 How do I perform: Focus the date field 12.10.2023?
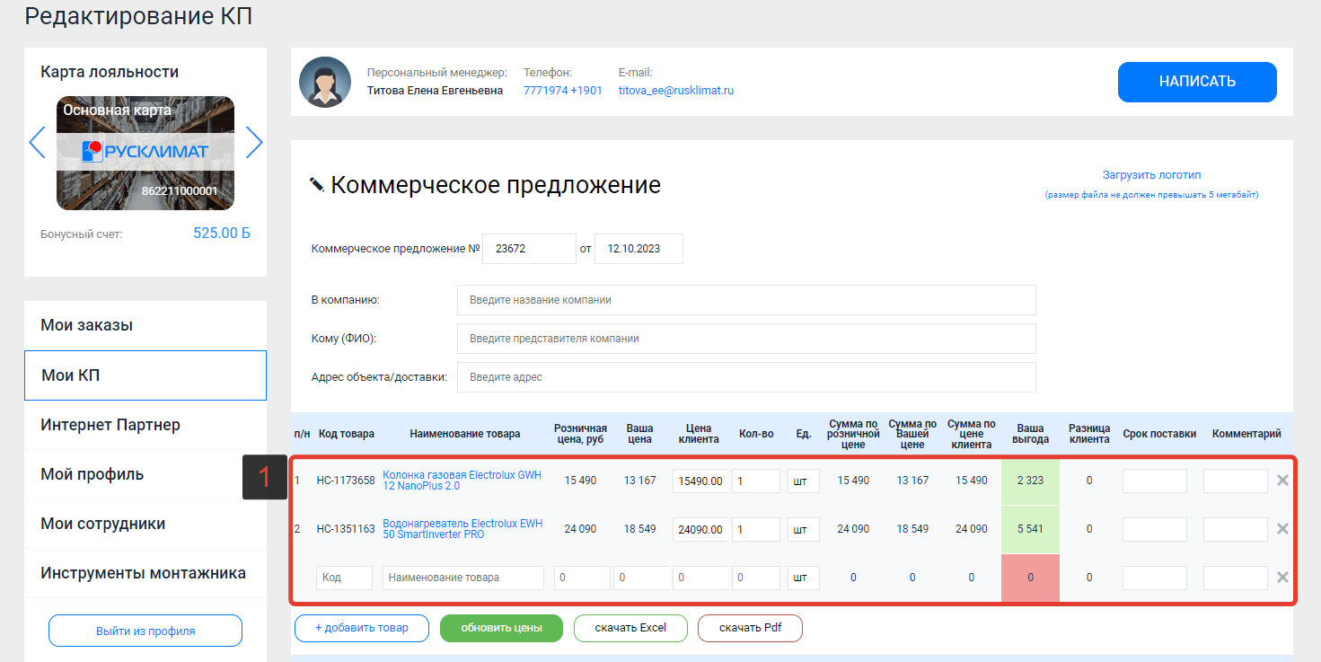point(638,249)
